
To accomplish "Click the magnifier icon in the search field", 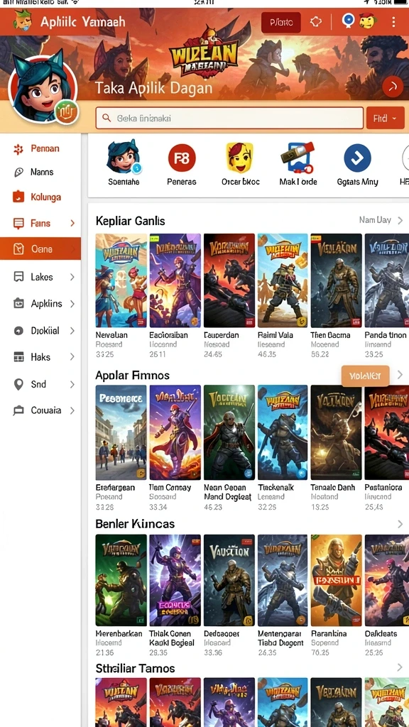I will coord(107,119).
